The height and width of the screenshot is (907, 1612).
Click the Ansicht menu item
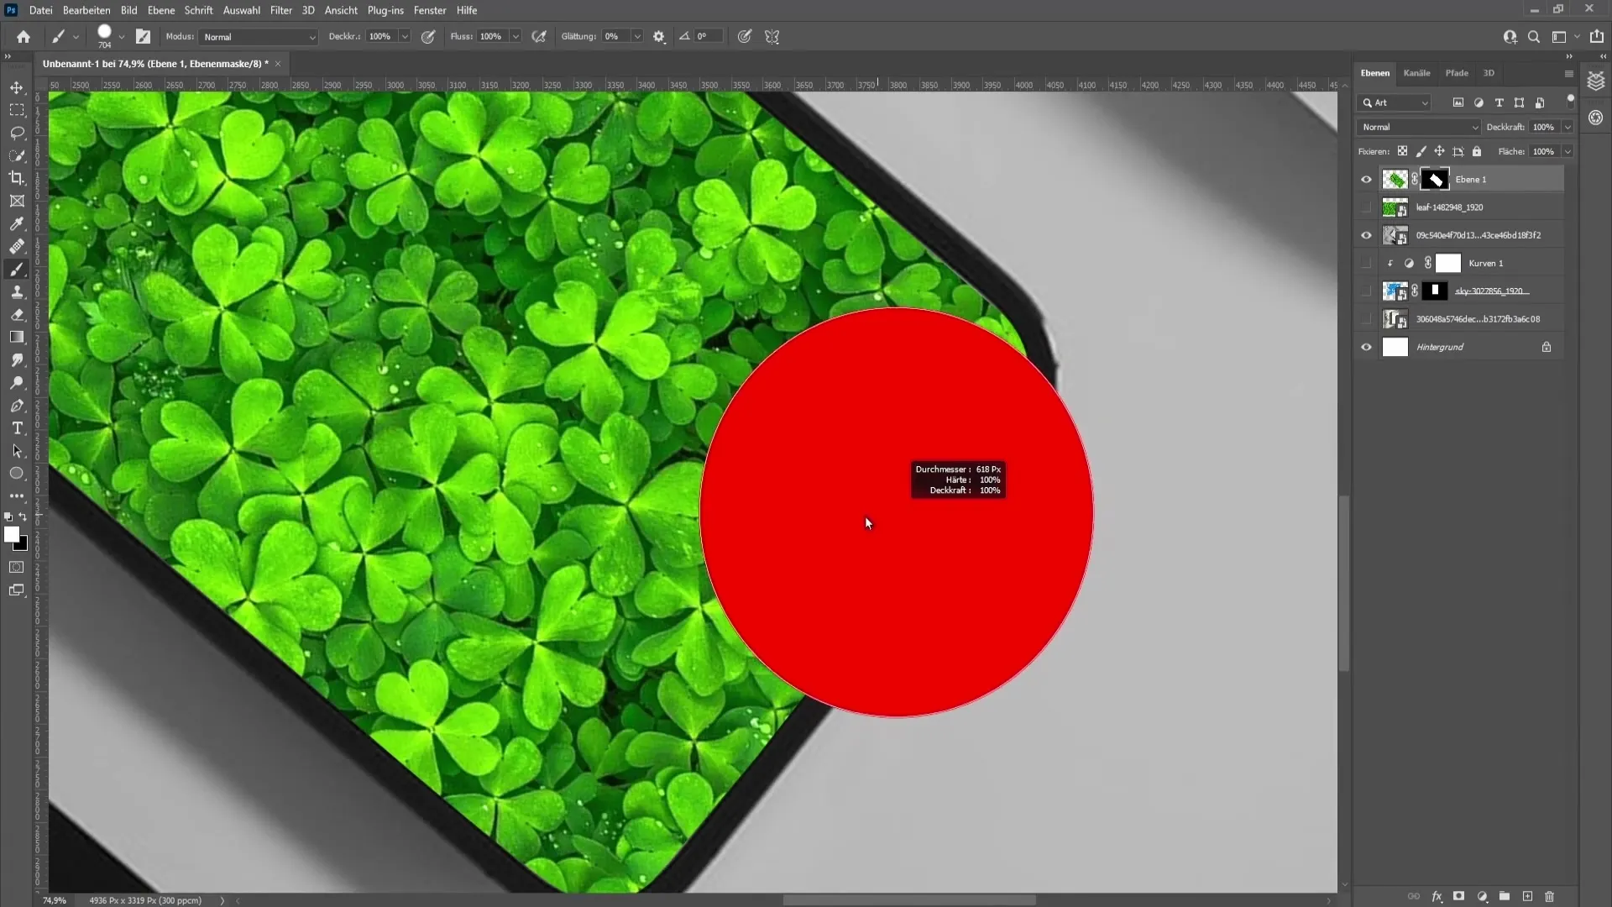[341, 10]
